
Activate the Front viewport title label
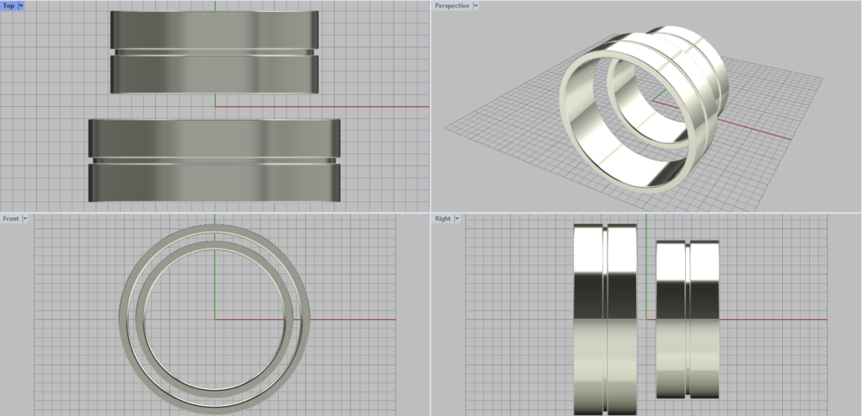10,218
